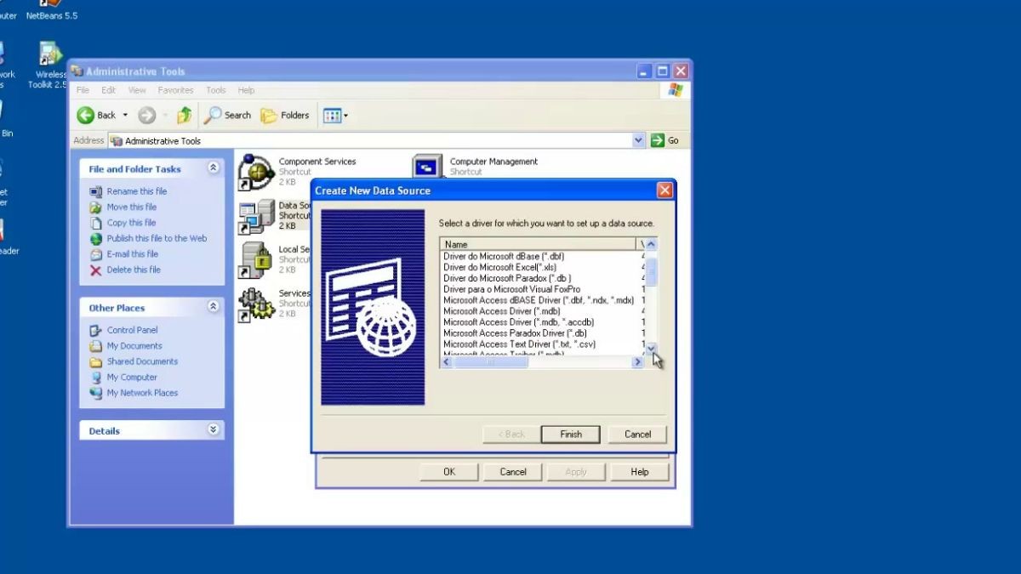Image resolution: width=1021 pixels, height=574 pixels.
Task: Collapse the File and Folder Tasks panel
Action: [x=213, y=168]
